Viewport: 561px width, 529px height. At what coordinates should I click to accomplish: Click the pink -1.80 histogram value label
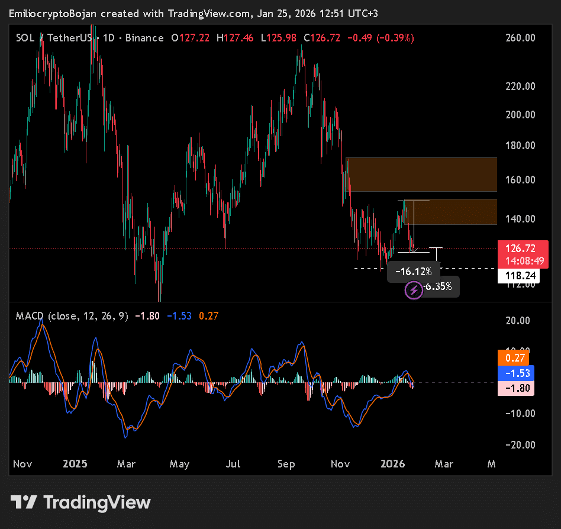click(x=515, y=388)
